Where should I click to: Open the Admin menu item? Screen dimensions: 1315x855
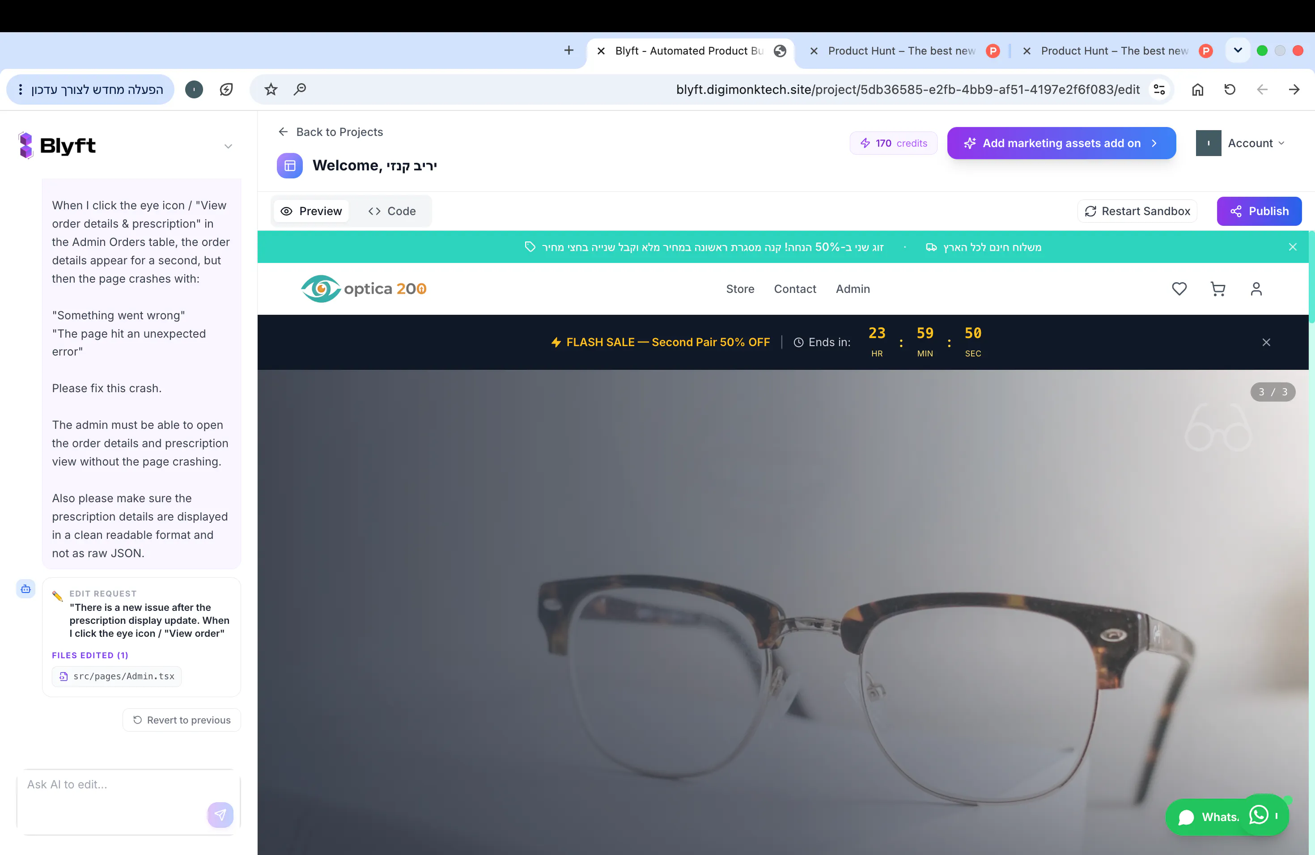point(853,289)
